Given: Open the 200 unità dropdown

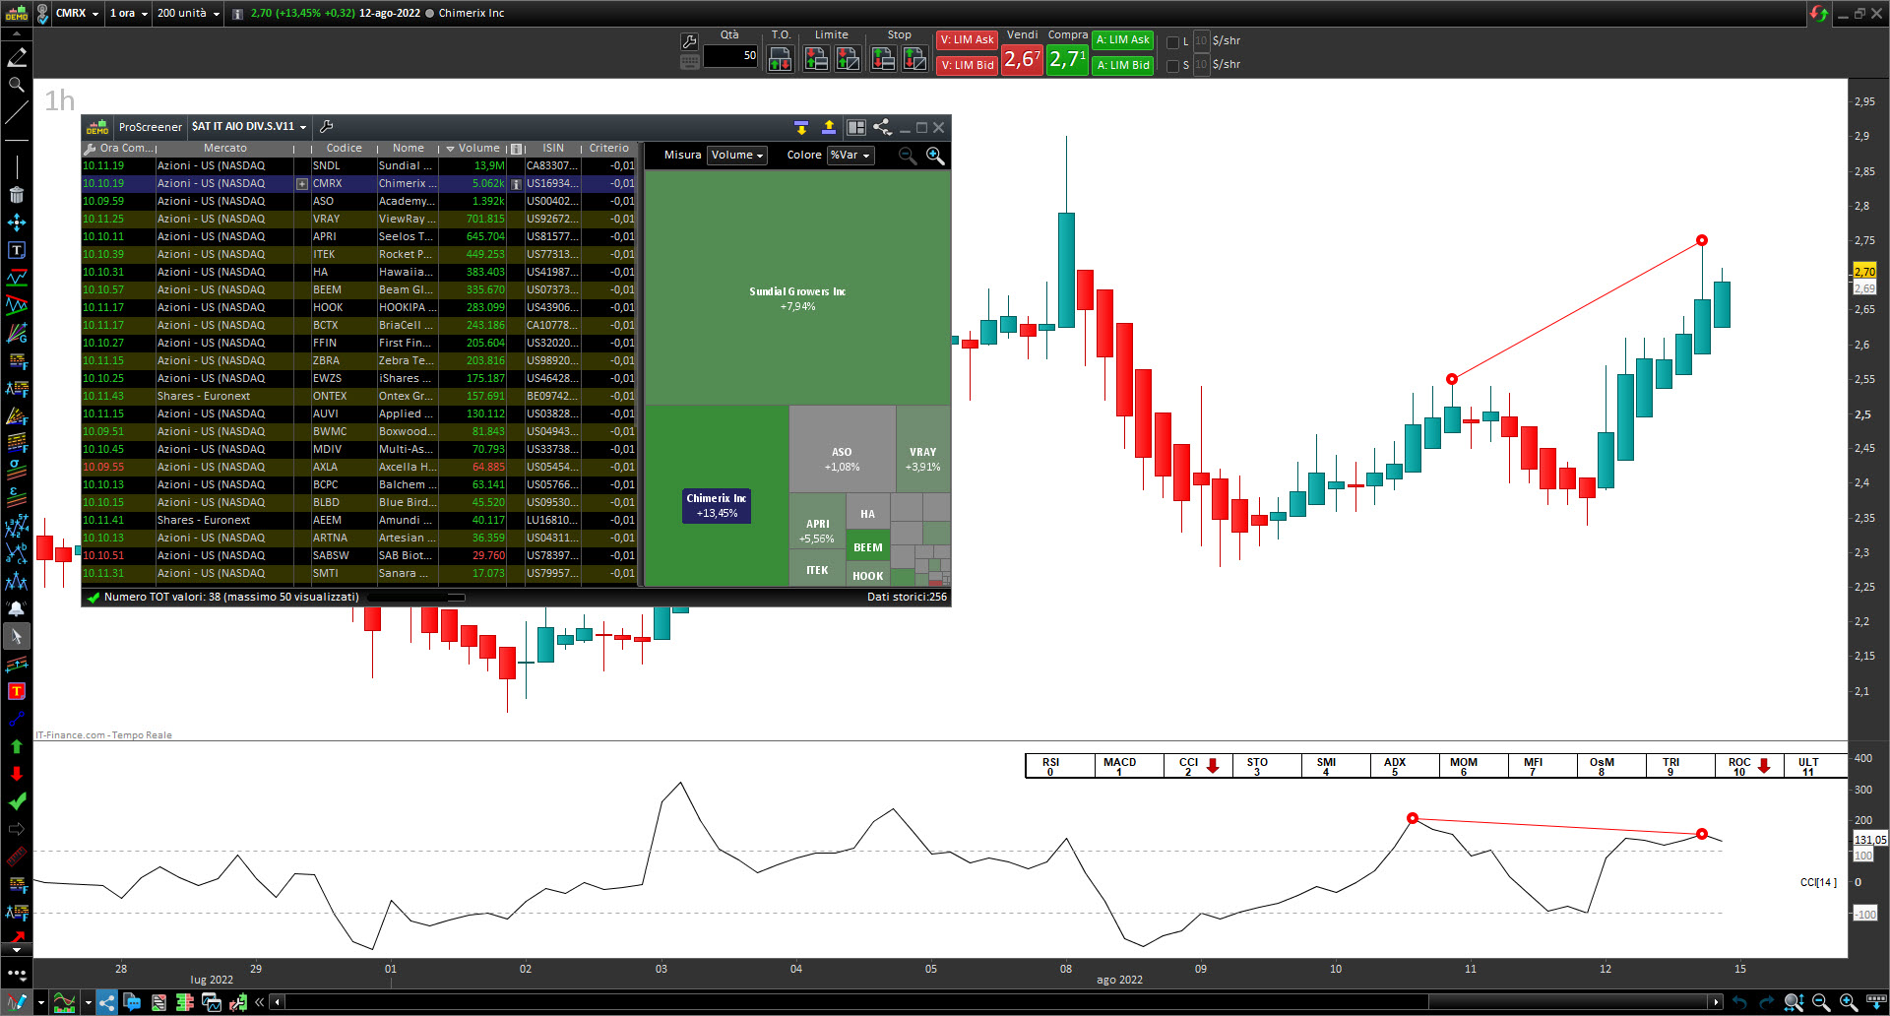Looking at the screenshot, I should pyautogui.click(x=188, y=14).
